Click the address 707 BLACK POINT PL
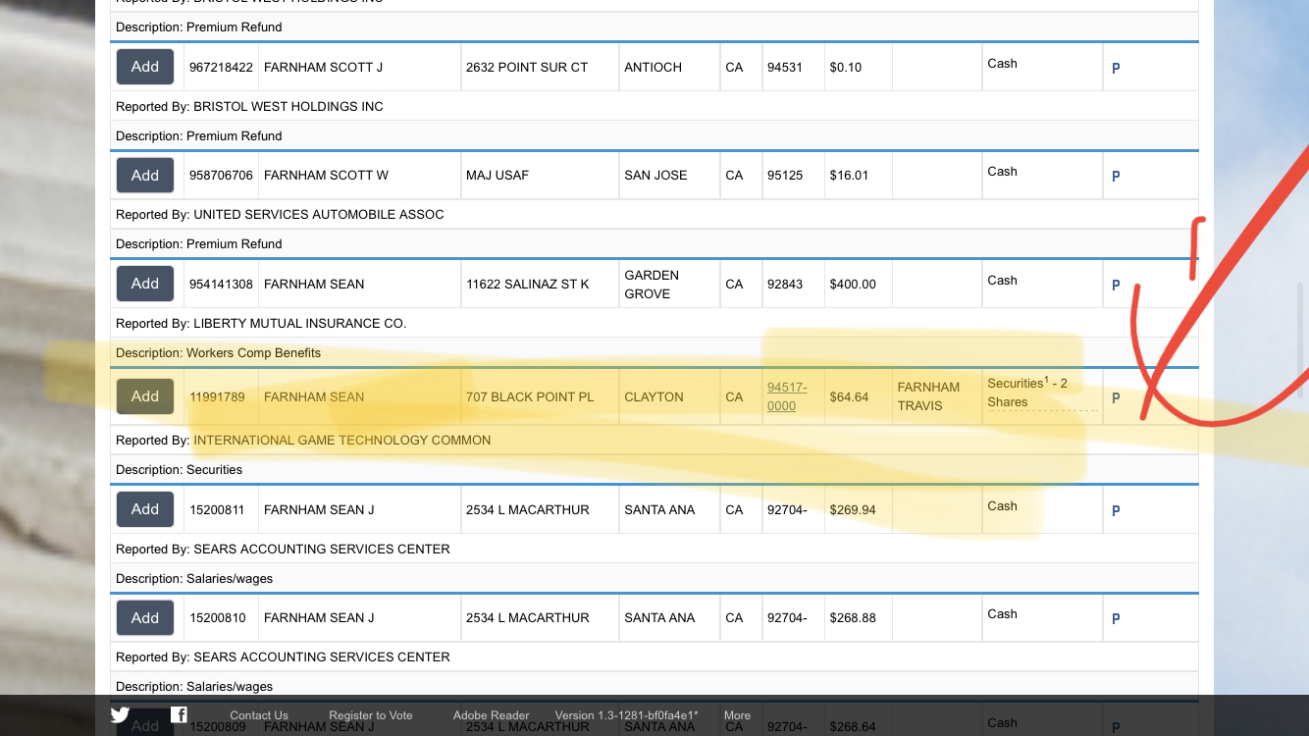 530,396
